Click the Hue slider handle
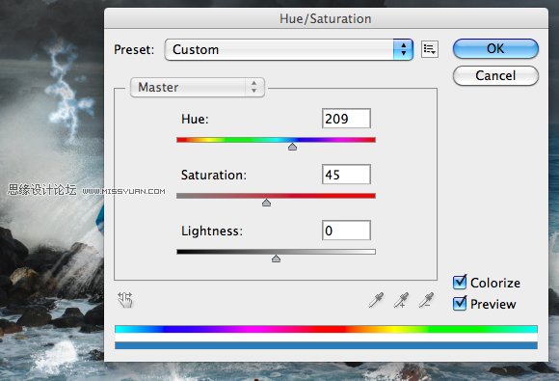The width and height of the screenshot is (559, 381). pyautogui.click(x=292, y=147)
